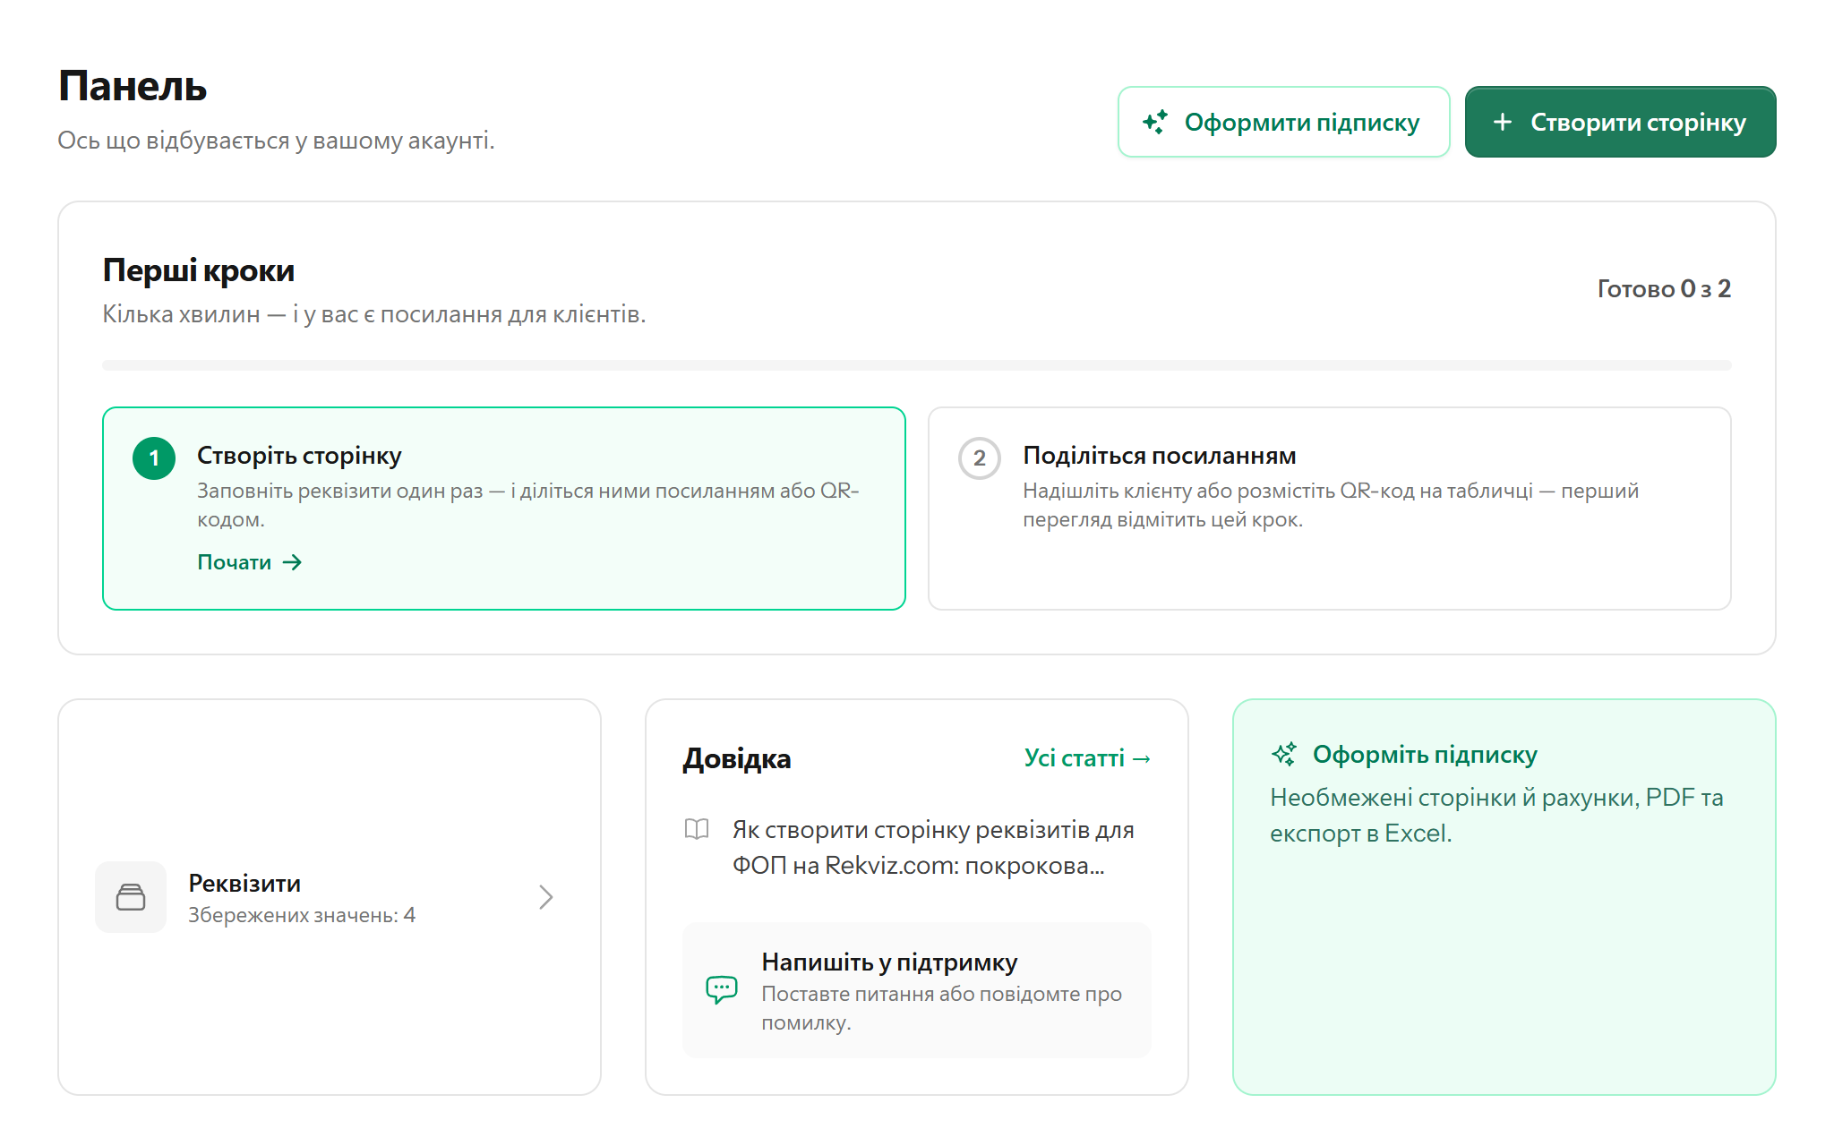Open the Реквізити card title
This screenshot has height=1146, width=1834.
(x=244, y=884)
